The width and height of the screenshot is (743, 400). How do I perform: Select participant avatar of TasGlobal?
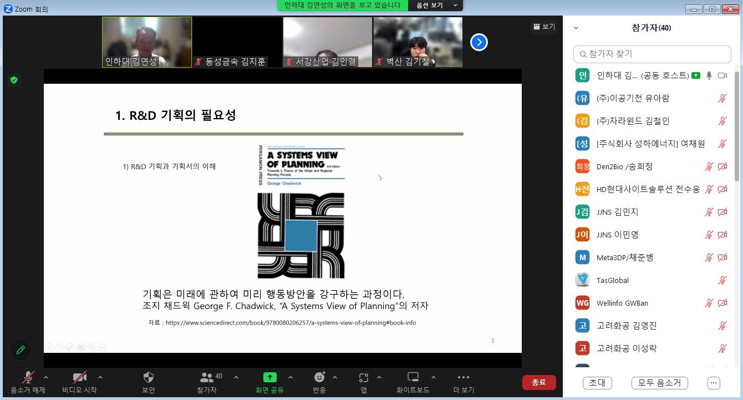click(x=582, y=280)
